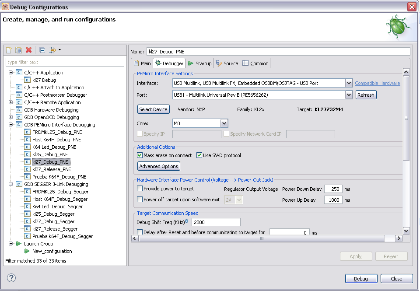Screen dimensions: 420x291
Task: Duplicate the selected launch configuration
Action: 19,50
